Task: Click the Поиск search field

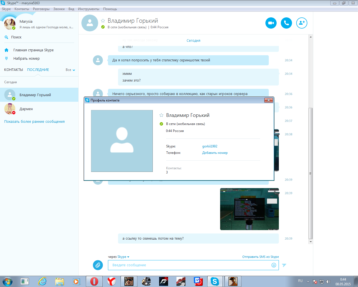Action: click(39, 37)
